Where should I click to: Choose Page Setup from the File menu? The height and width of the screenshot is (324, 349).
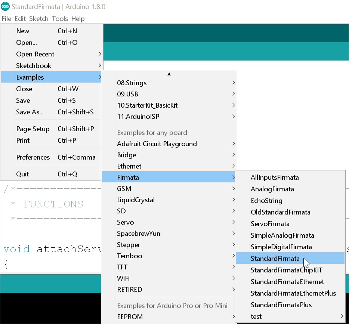[51, 129]
